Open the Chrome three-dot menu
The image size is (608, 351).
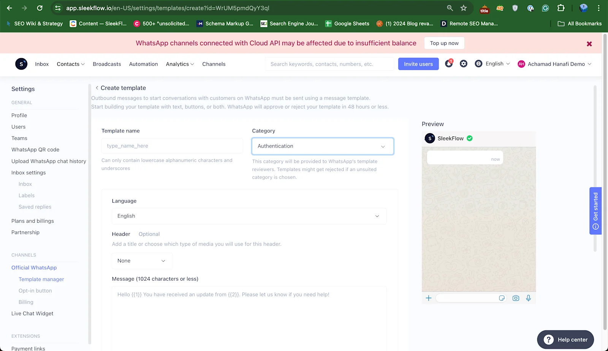click(598, 8)
